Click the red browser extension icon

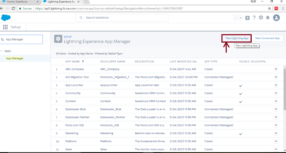point(276,8)
